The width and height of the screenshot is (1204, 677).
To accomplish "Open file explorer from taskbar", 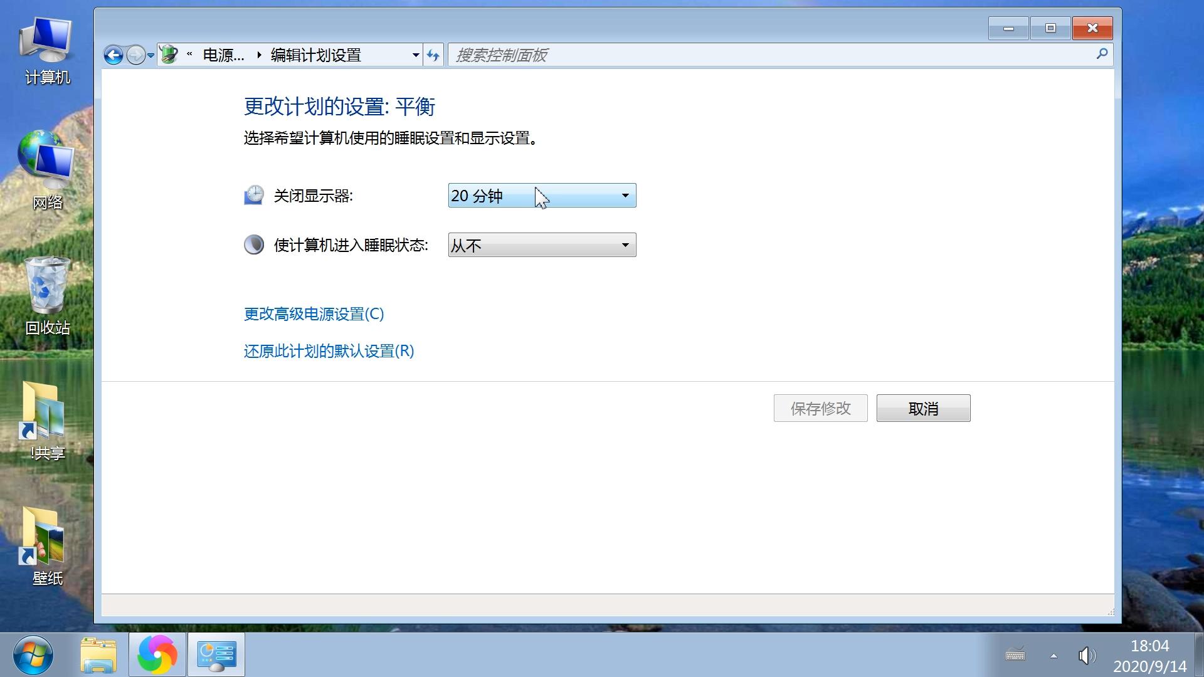I will (98, 655).
